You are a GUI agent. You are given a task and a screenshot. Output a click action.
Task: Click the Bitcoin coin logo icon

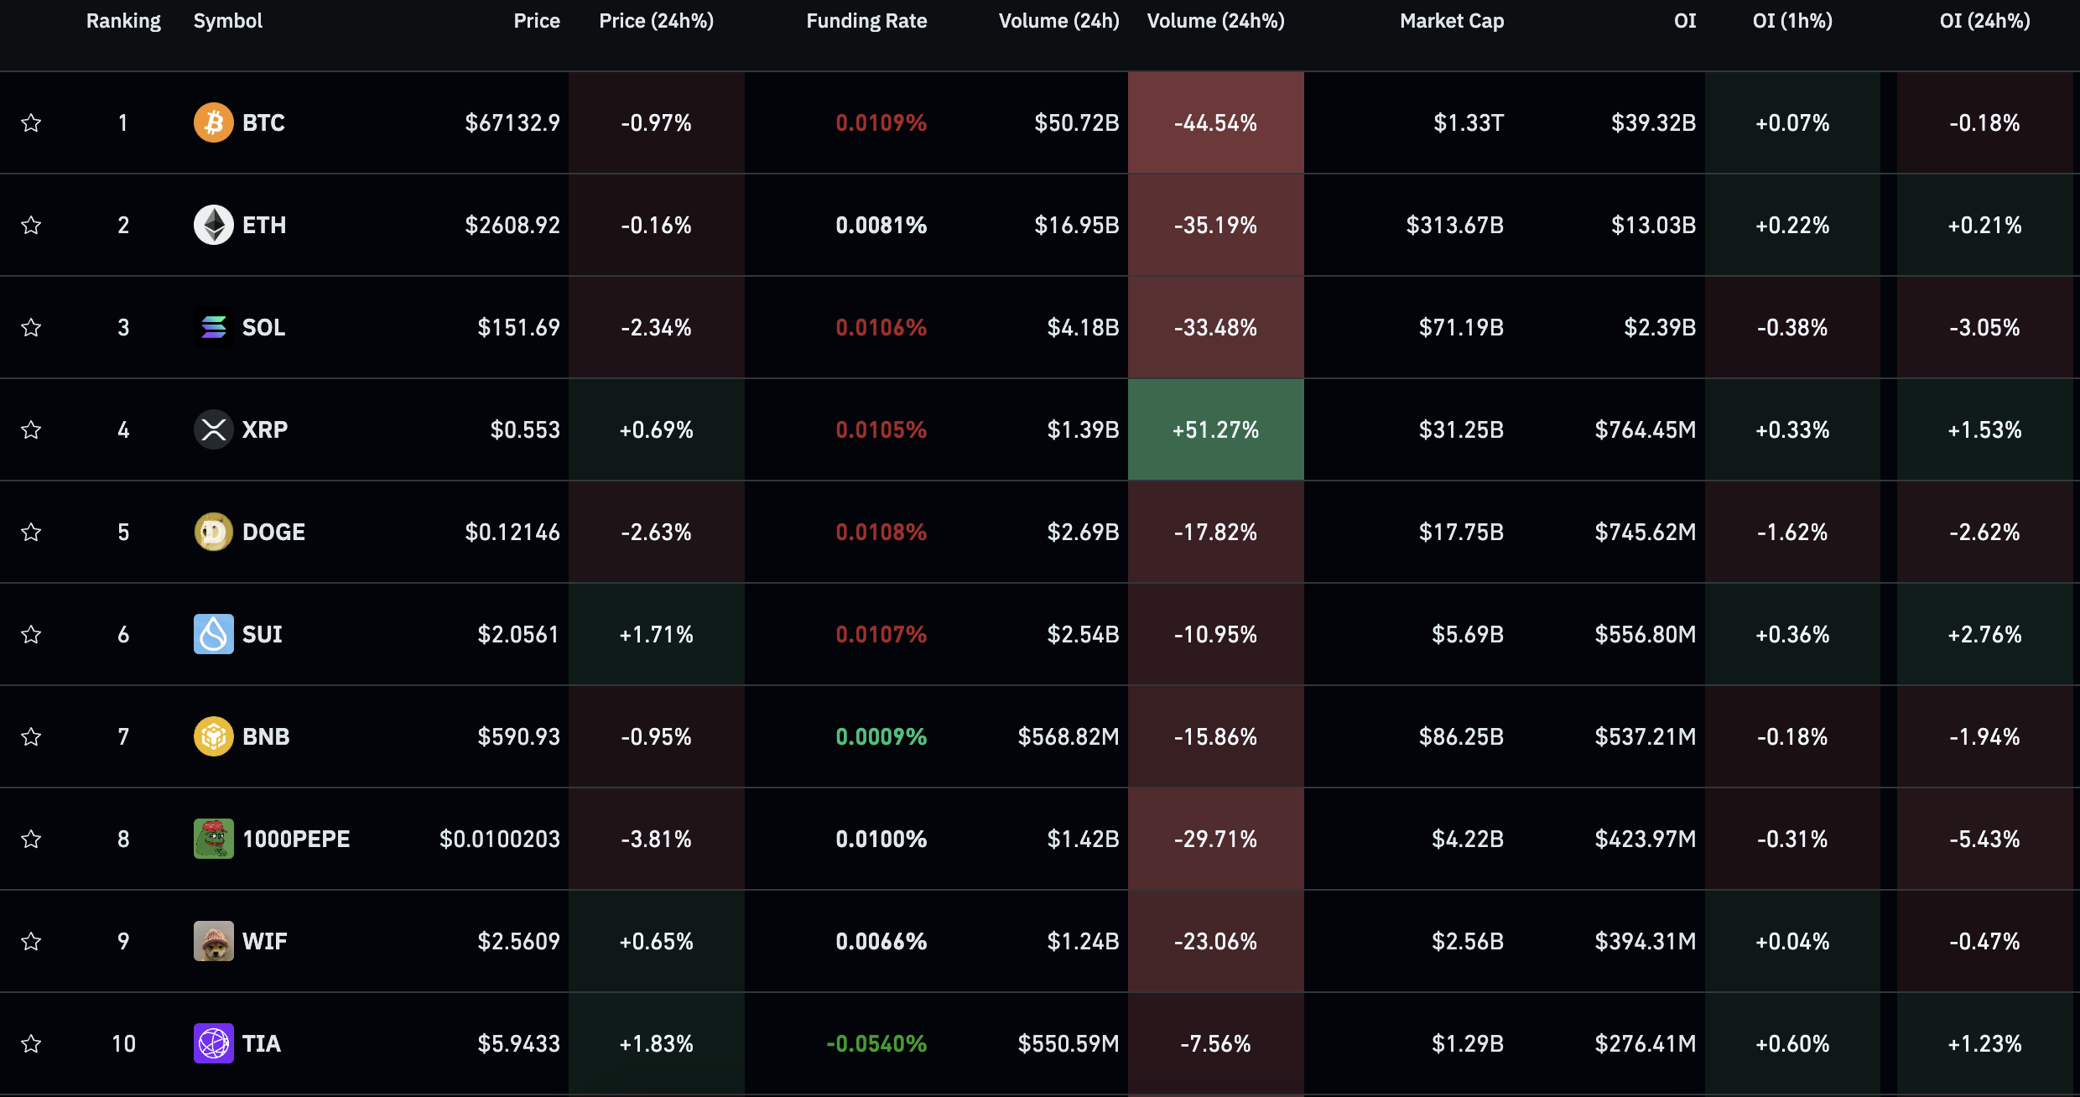coord(213,122)
